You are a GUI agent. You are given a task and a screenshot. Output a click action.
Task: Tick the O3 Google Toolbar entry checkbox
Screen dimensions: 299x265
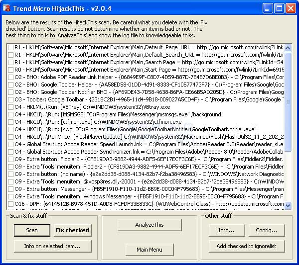click(x=10, y=99)
